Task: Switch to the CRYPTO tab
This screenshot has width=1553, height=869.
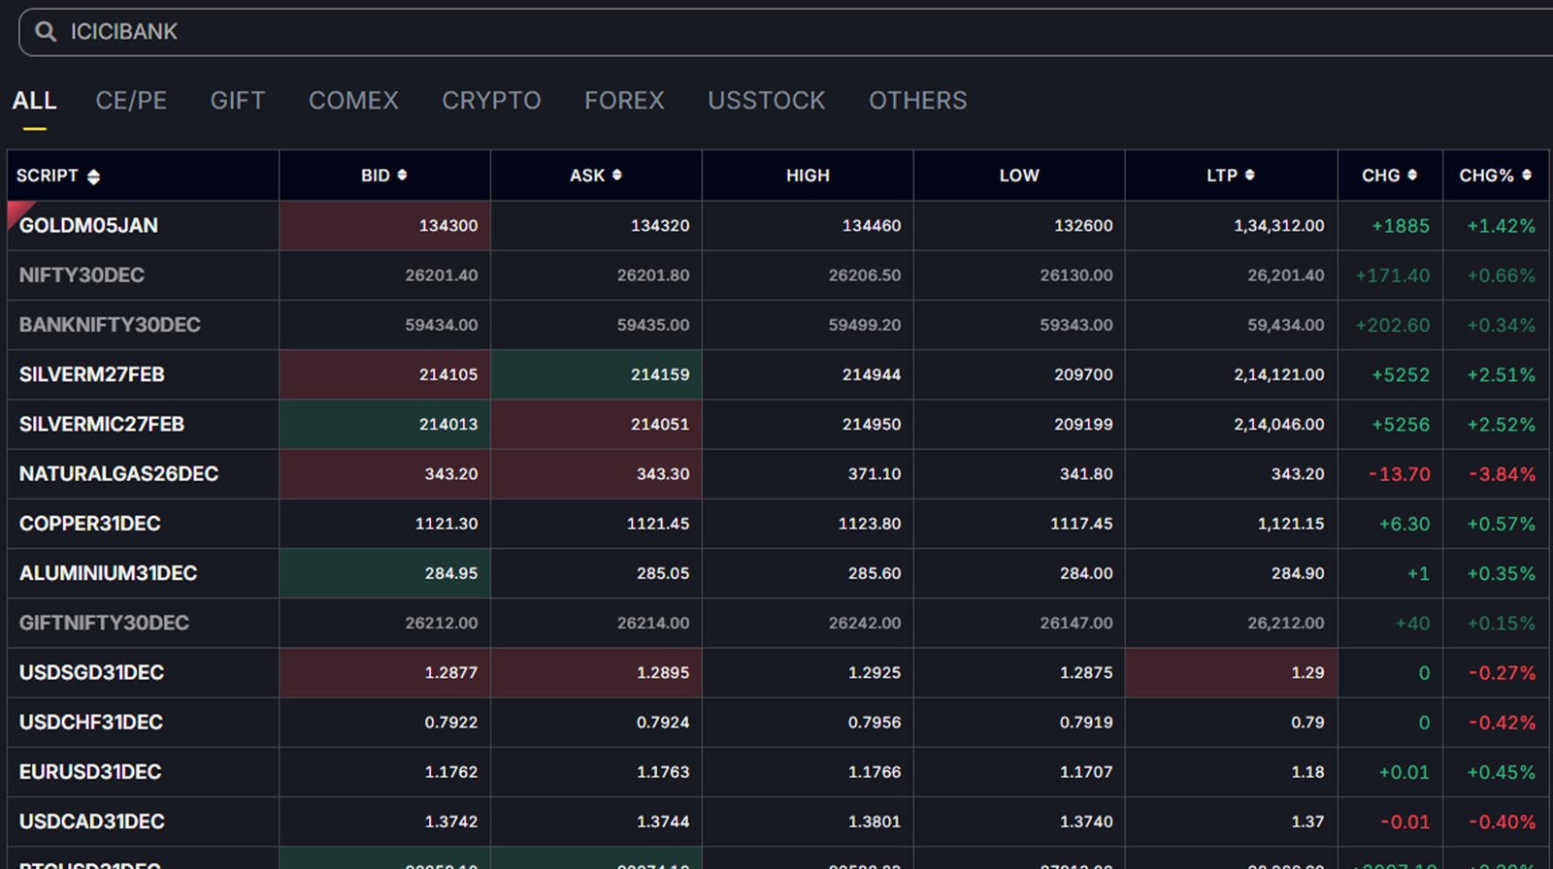Action: (491, 101)
